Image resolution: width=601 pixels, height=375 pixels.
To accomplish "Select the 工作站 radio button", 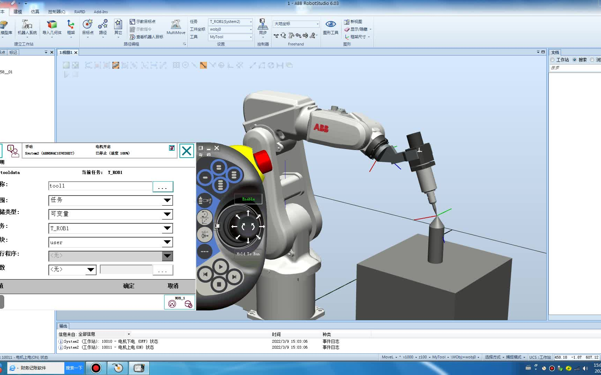I will (553, 60).
